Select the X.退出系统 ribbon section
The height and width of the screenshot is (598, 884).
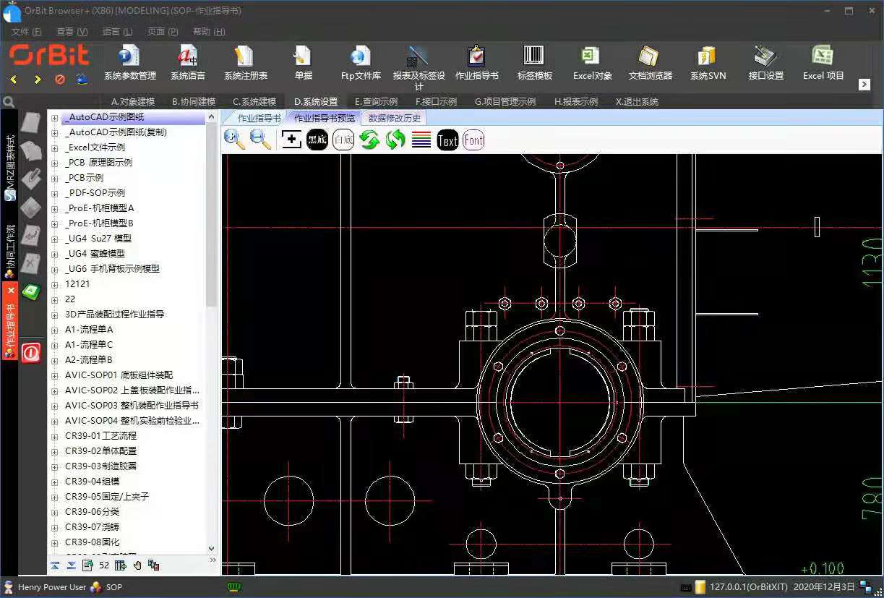pyautogui.click(x=636, y=102)
